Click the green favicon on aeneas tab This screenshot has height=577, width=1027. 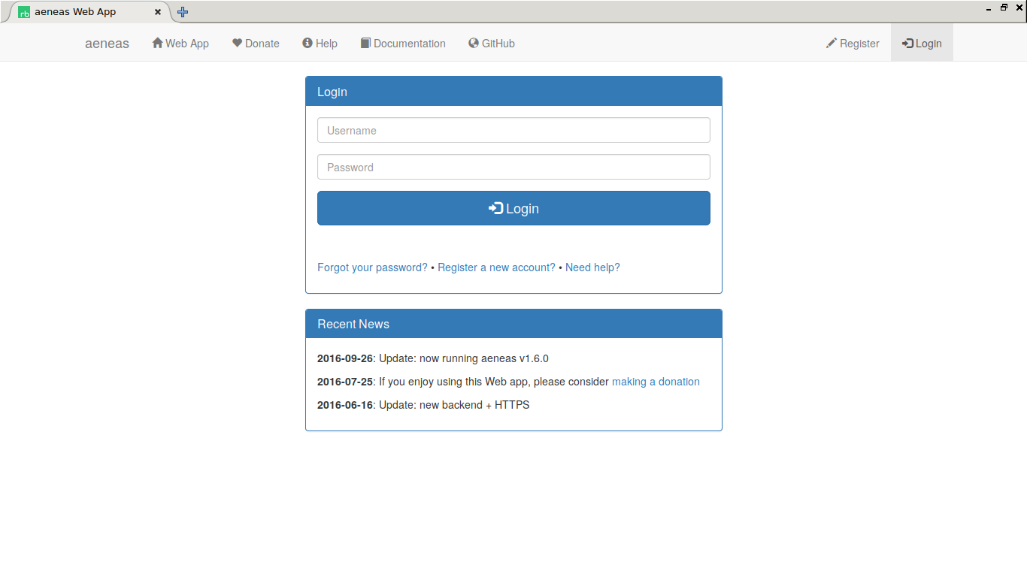(x=24, y=12)
